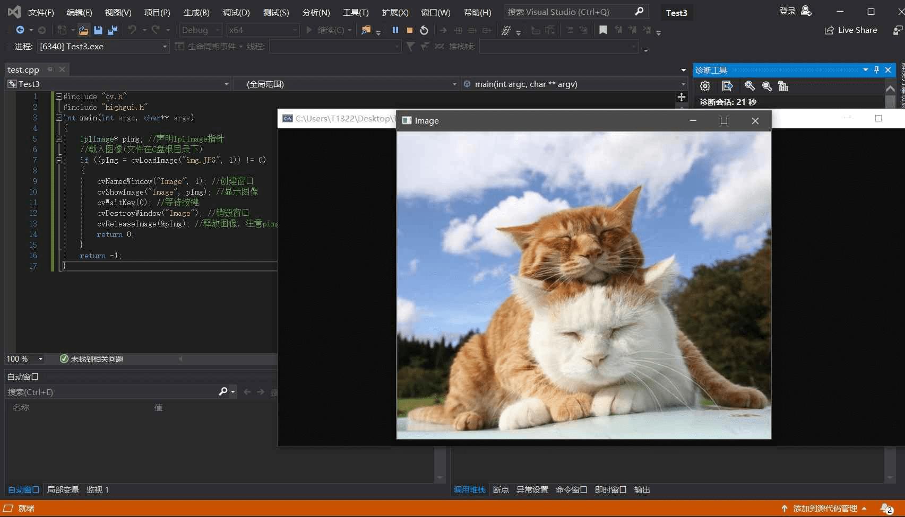
Task: Click the open file folder icon
Action: [83, 30]
